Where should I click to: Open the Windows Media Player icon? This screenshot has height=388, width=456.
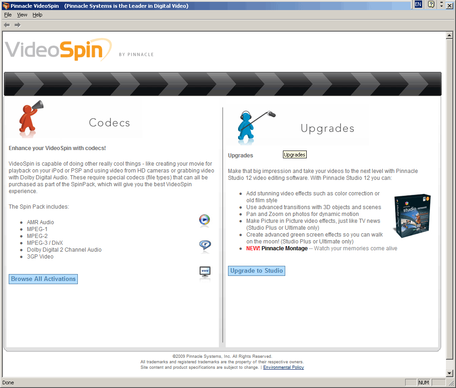click(205, 220)
